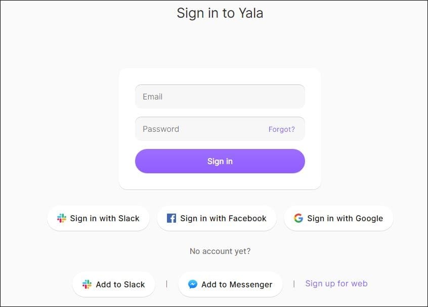Click the Sign in to Yala heading

220,13
